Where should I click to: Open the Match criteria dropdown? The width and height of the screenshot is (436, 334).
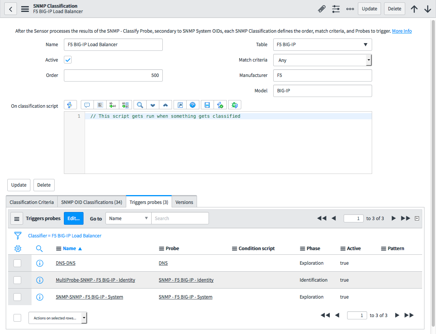click(x=322, y=60)
